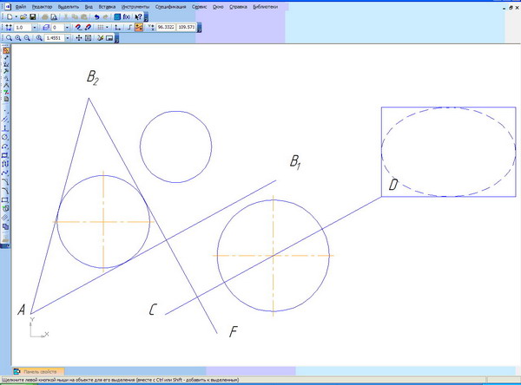Toggle the orange snap mode button

[139, 28]
